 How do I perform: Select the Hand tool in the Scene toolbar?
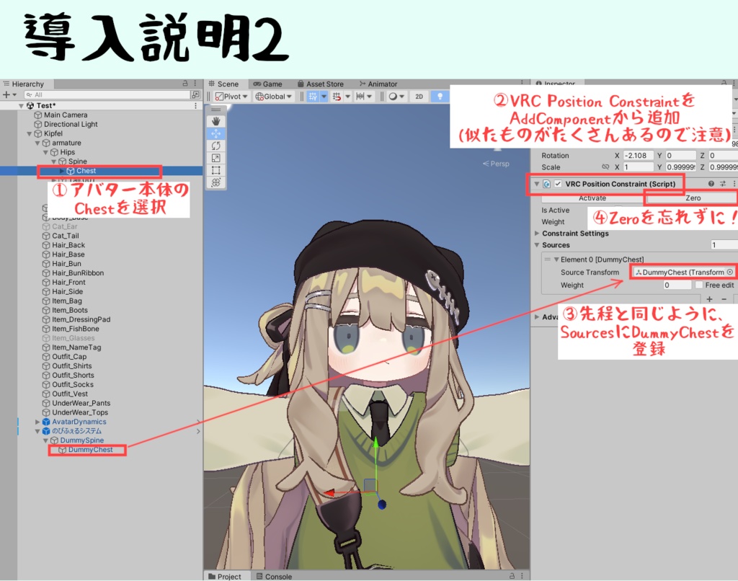(x=217, y=121)
